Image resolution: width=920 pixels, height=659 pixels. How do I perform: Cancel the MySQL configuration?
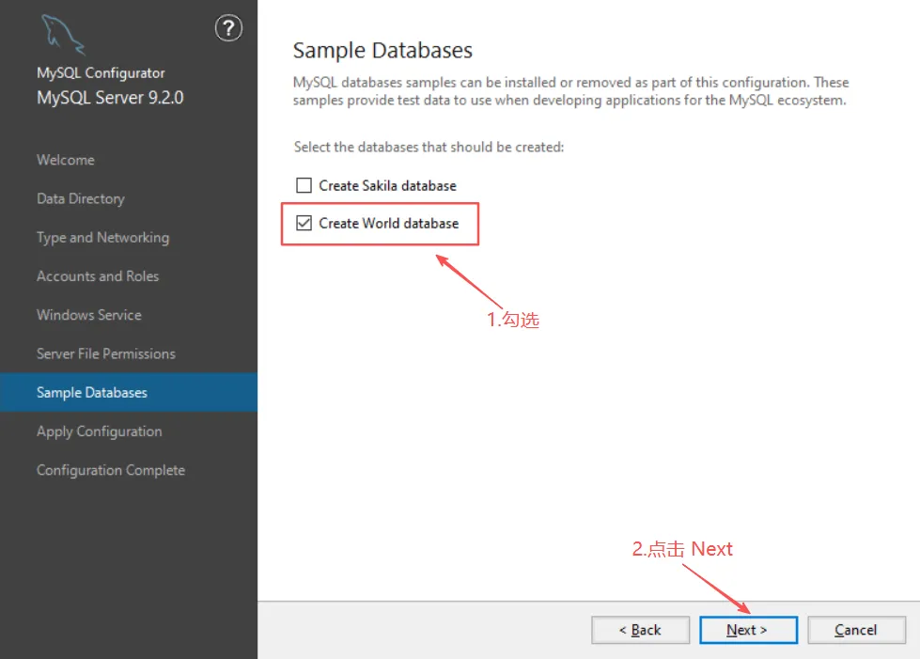[x=856, y=630]
